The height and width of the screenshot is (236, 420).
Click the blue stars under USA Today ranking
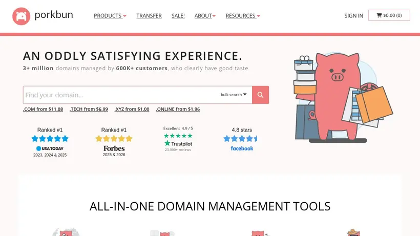(50, 139)
